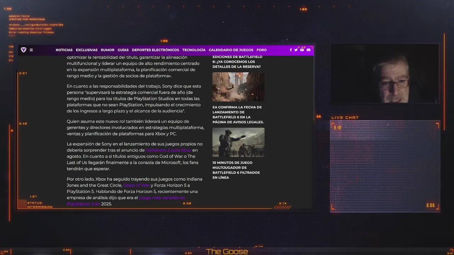Open the Twitter social icon

[296, 50]
